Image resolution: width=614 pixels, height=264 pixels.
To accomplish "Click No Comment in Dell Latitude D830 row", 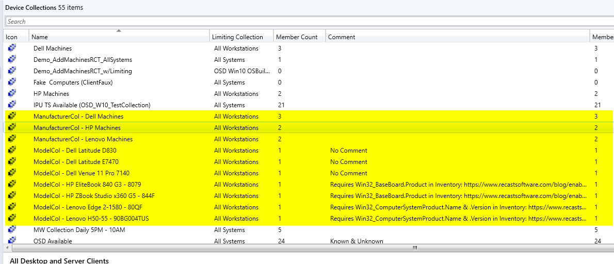I will pyautogui.click(x=348, y=151).
